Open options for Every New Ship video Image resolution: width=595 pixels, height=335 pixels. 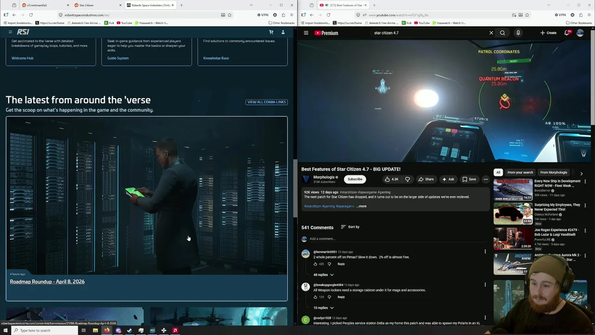pyautogui.click(x=585, y=181)
